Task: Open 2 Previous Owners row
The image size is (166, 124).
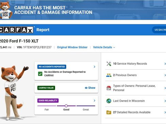Action: pyautogui.click(x=136, y=75)
